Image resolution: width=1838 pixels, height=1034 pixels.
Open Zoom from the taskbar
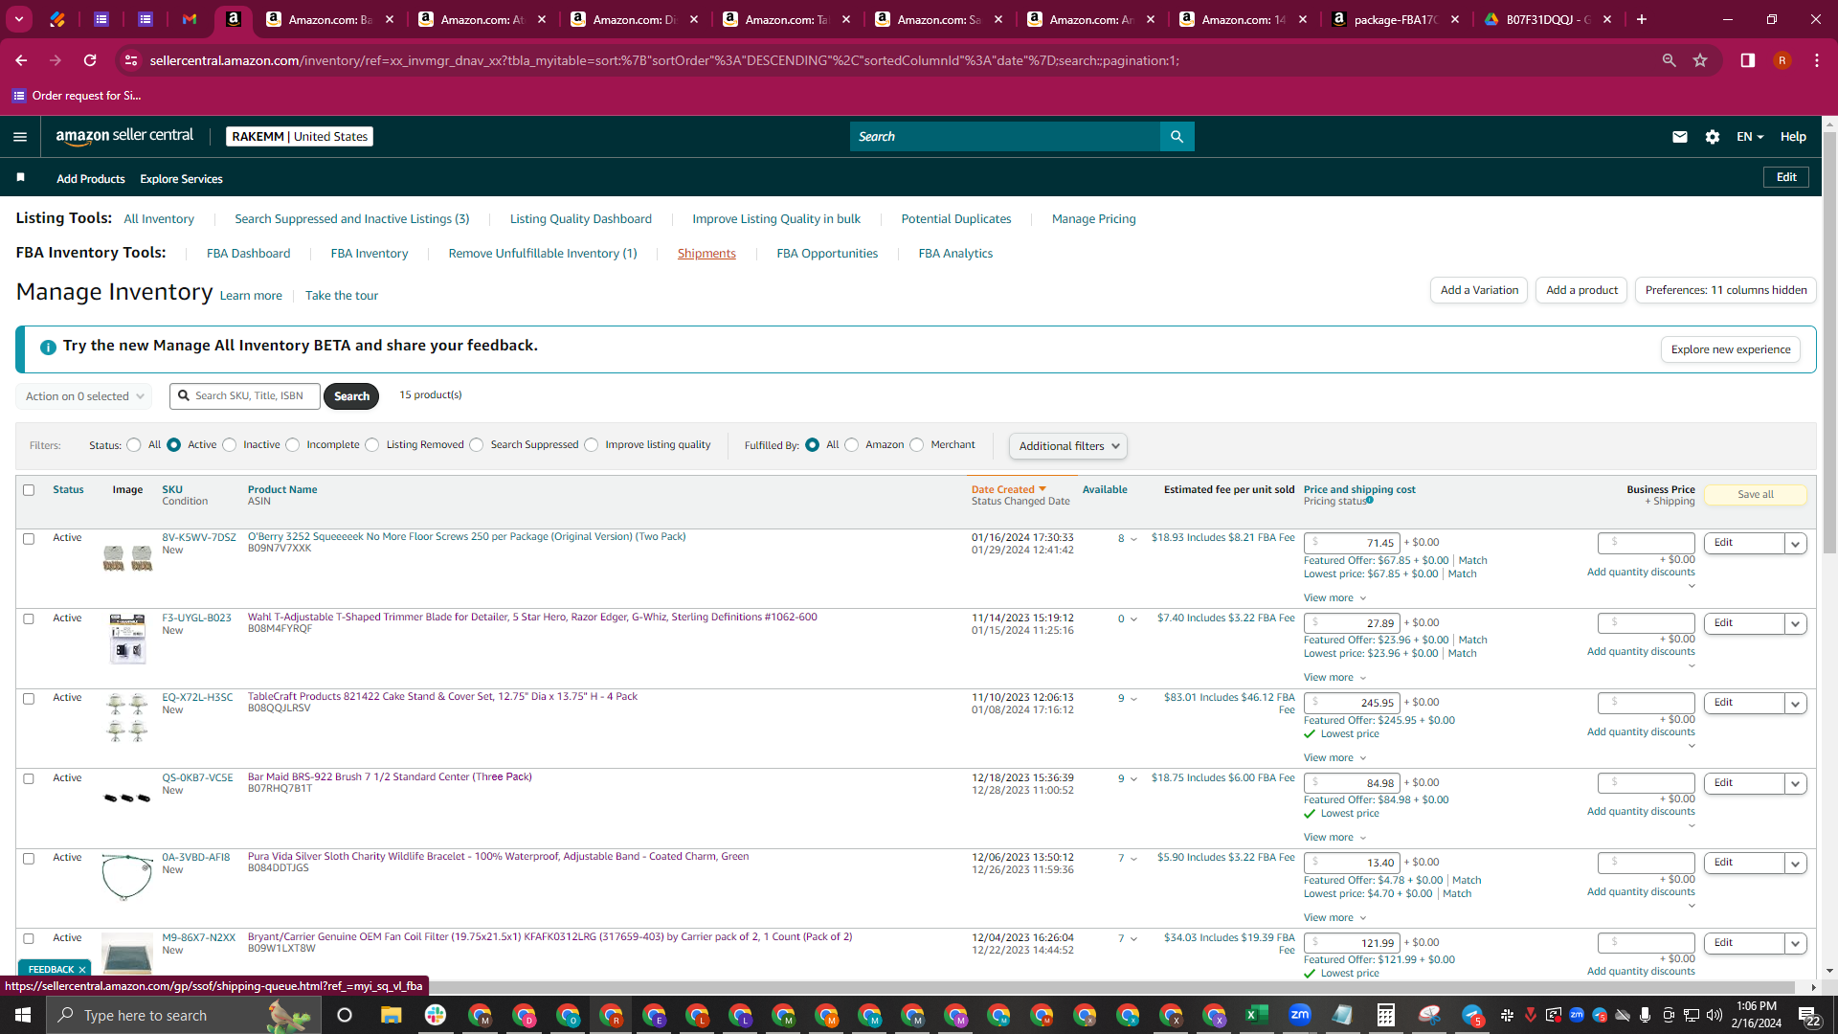click(x=1300, y=1015)
